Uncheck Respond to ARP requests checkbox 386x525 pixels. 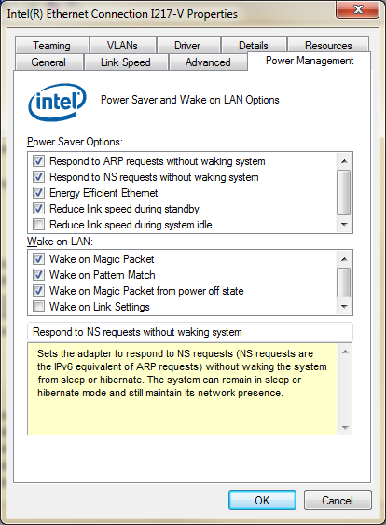(38, 161)
